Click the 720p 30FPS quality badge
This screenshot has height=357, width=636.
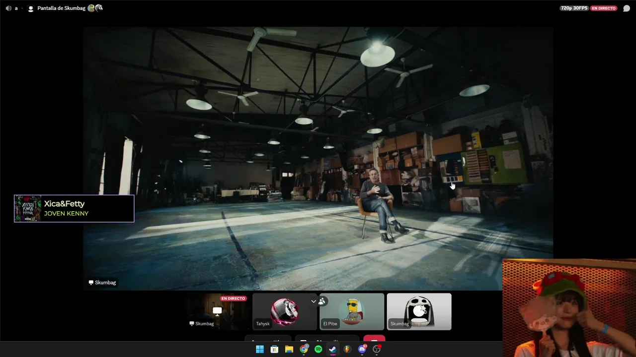pos(574,8)
